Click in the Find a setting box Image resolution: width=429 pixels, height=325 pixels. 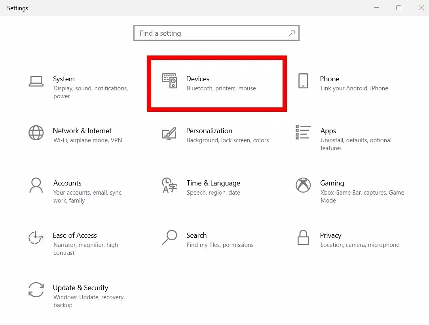212,33
